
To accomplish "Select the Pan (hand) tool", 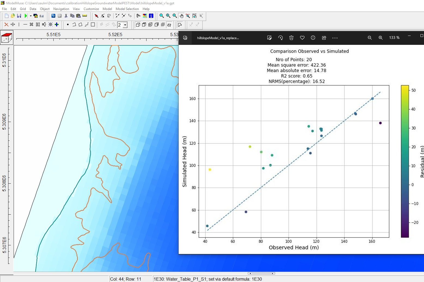I will (181, 16).
